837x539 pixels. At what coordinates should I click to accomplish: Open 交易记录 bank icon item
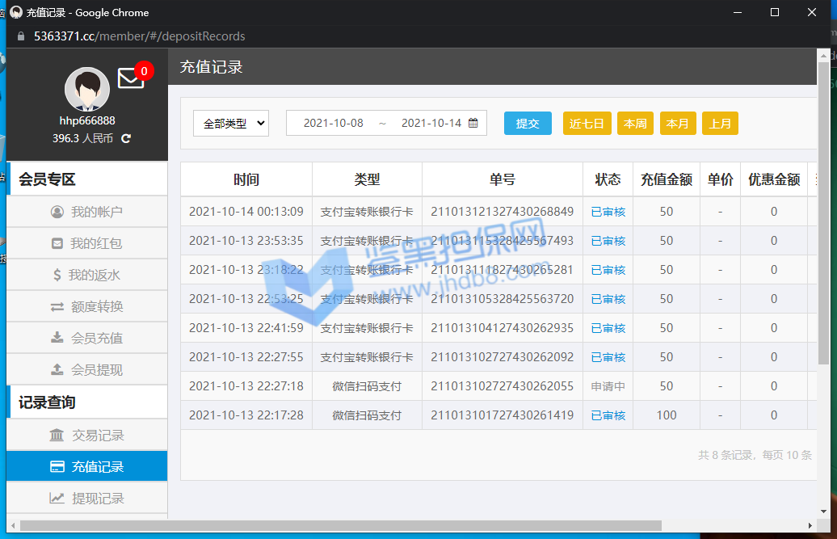87,436
